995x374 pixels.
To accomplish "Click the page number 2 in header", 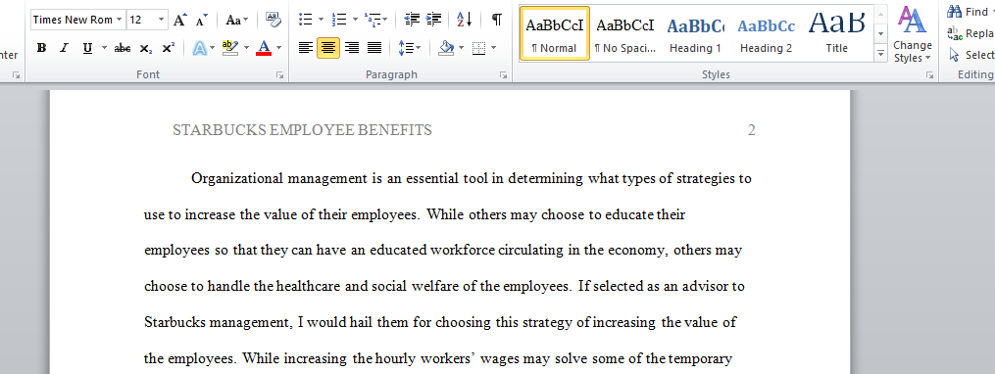I will 751,130.
